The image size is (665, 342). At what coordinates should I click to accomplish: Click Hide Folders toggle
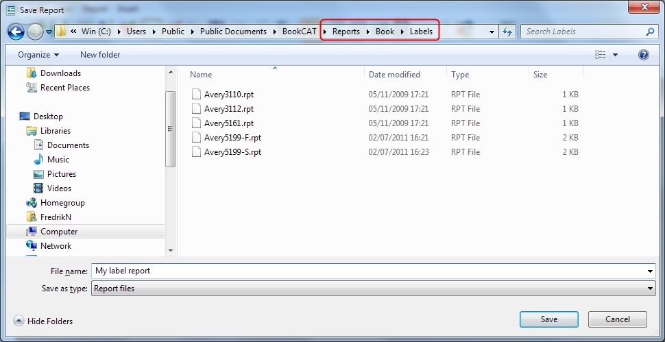(x=43, y=321)
